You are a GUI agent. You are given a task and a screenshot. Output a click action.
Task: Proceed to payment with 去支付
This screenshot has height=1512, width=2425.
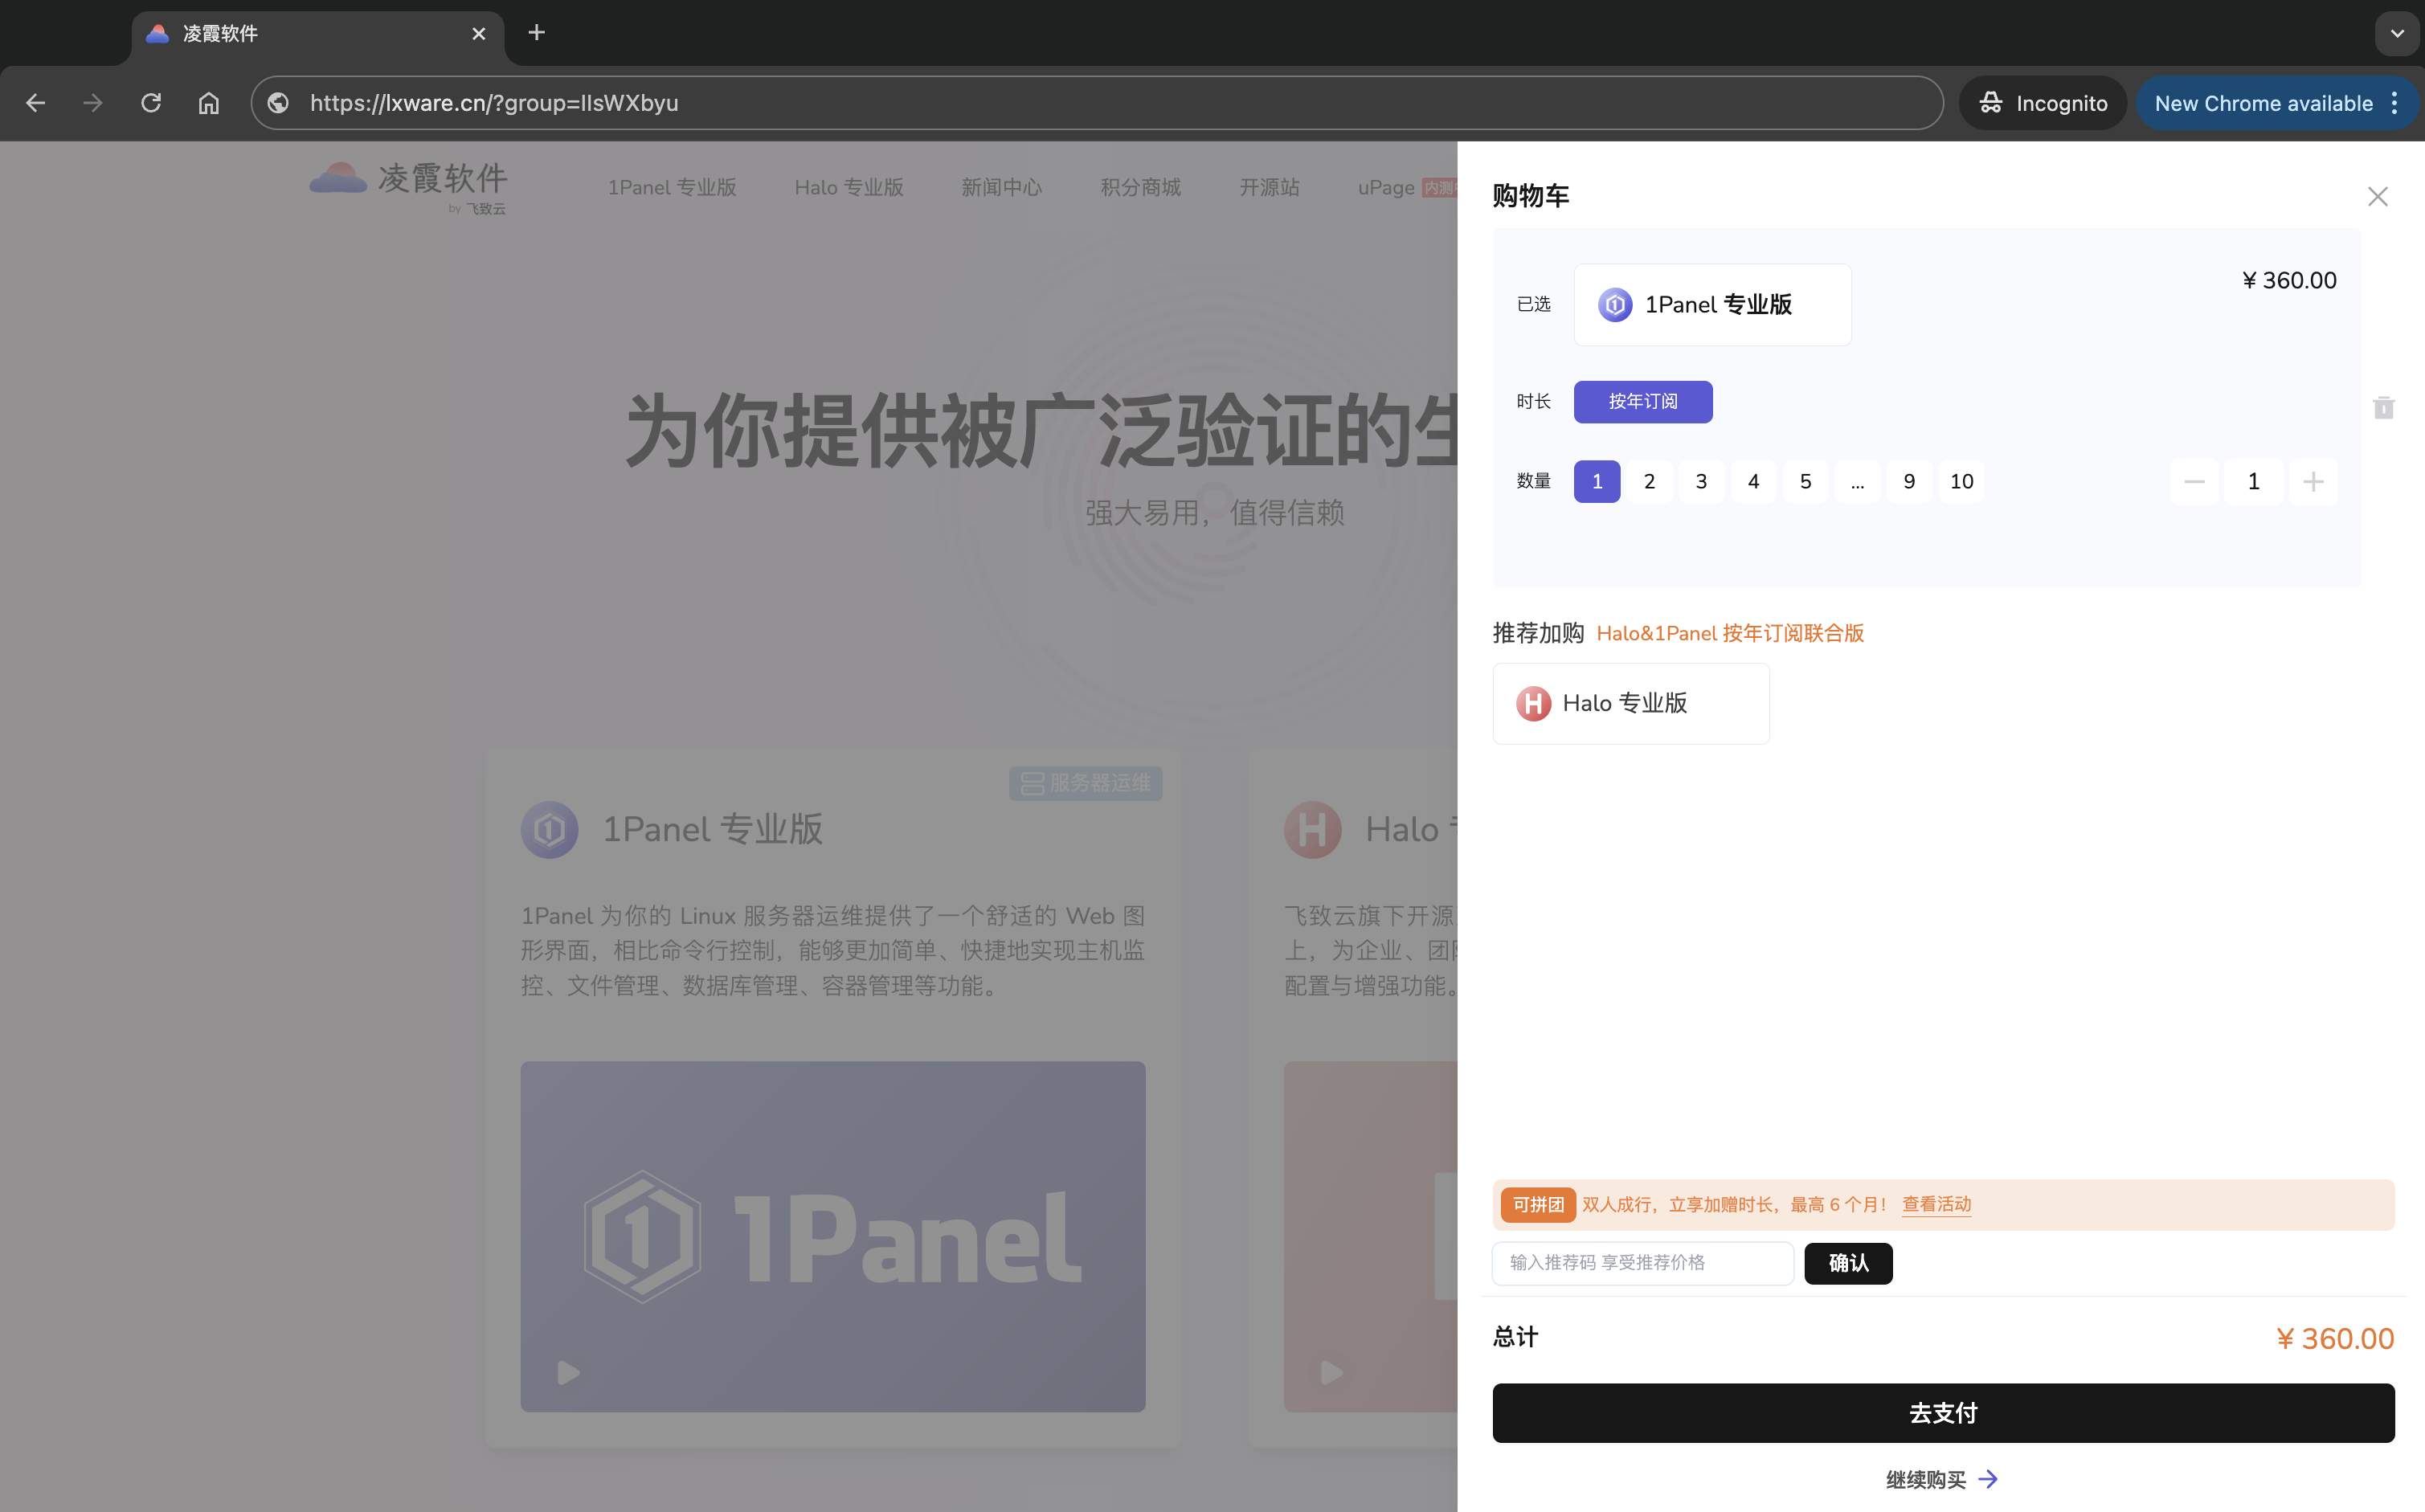tap(1943, 1413)
